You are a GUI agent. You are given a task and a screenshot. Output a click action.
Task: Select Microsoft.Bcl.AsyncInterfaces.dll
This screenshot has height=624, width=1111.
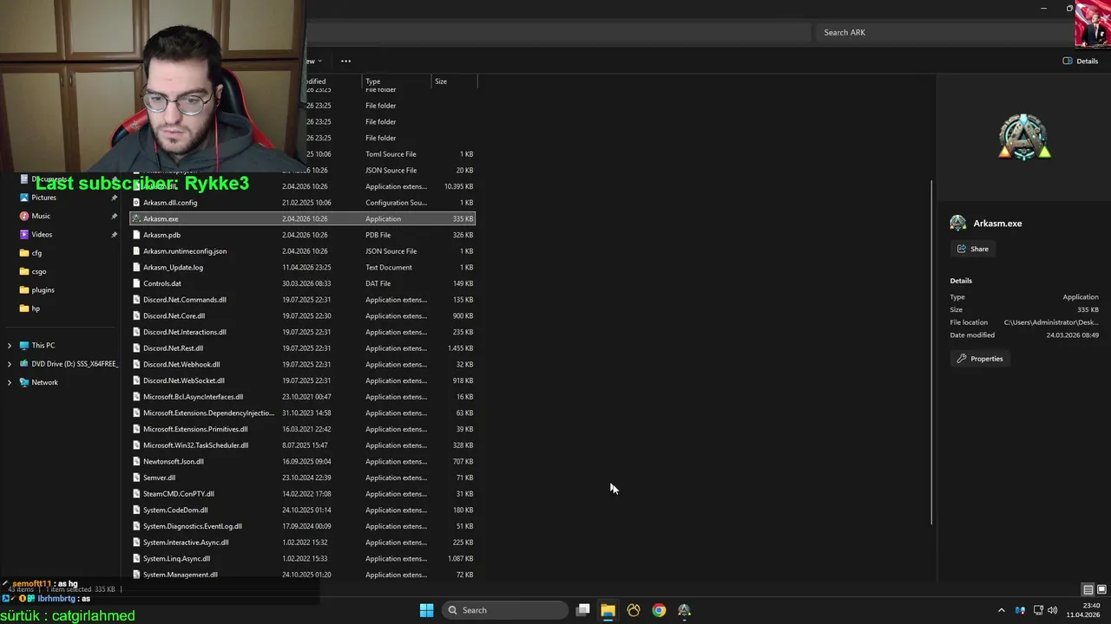click(x=193, y=397)
